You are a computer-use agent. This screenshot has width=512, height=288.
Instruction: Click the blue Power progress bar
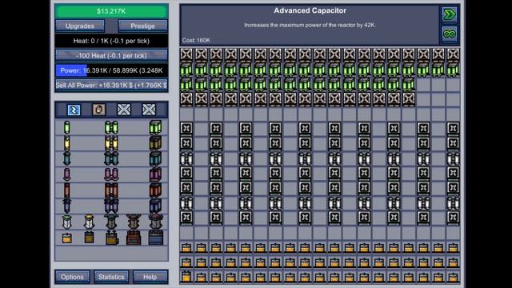click(x=111, y=70)
